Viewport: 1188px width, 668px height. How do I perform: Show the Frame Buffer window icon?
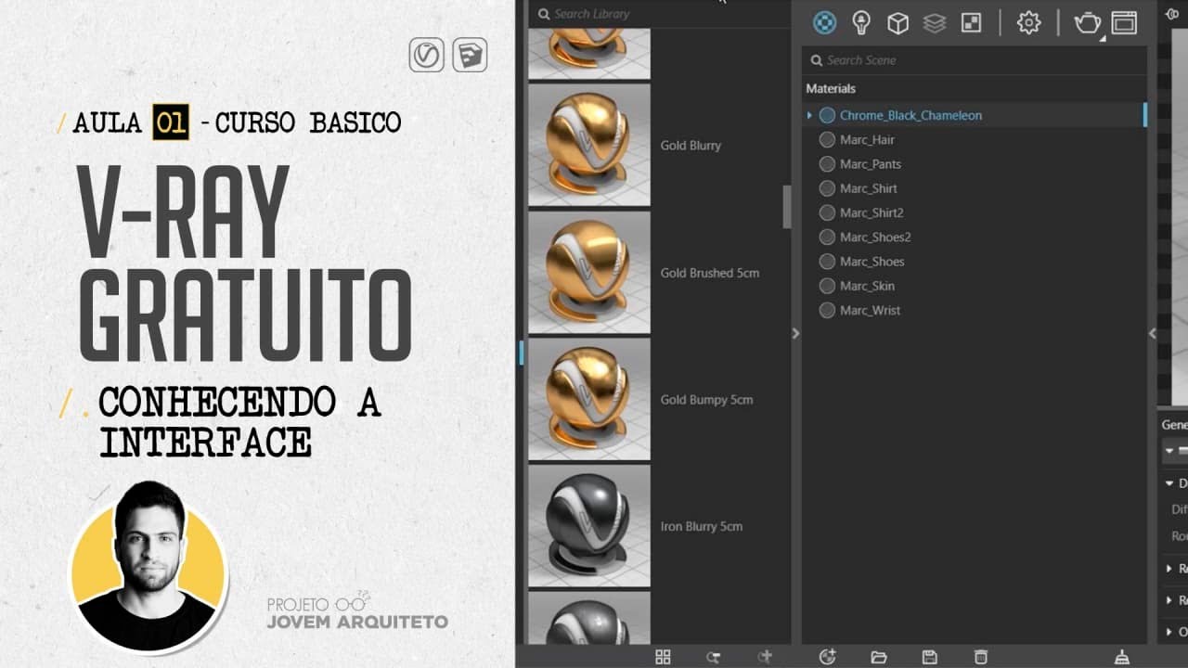click(x=1124, y=22)
